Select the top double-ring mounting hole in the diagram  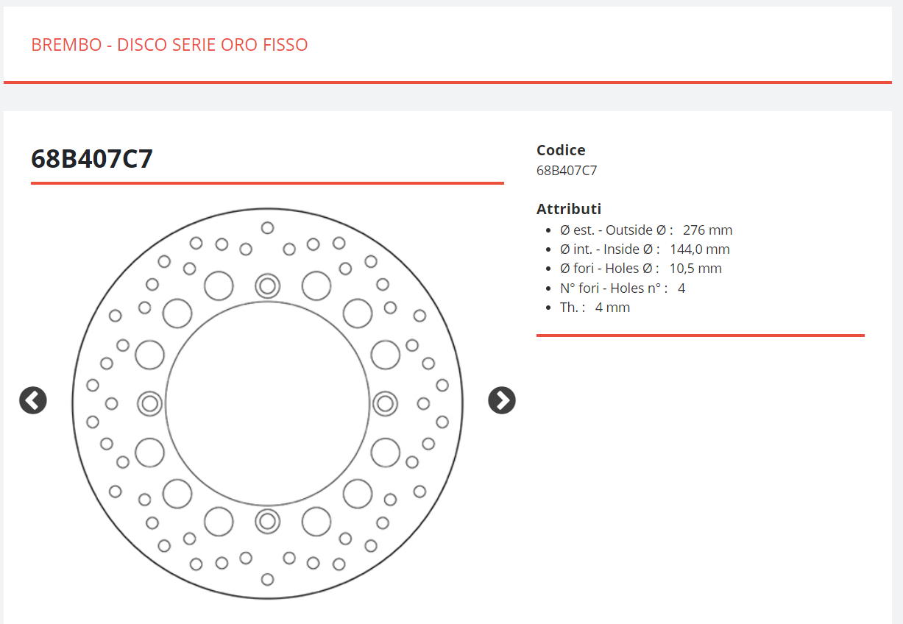click(x=268, y=286)
